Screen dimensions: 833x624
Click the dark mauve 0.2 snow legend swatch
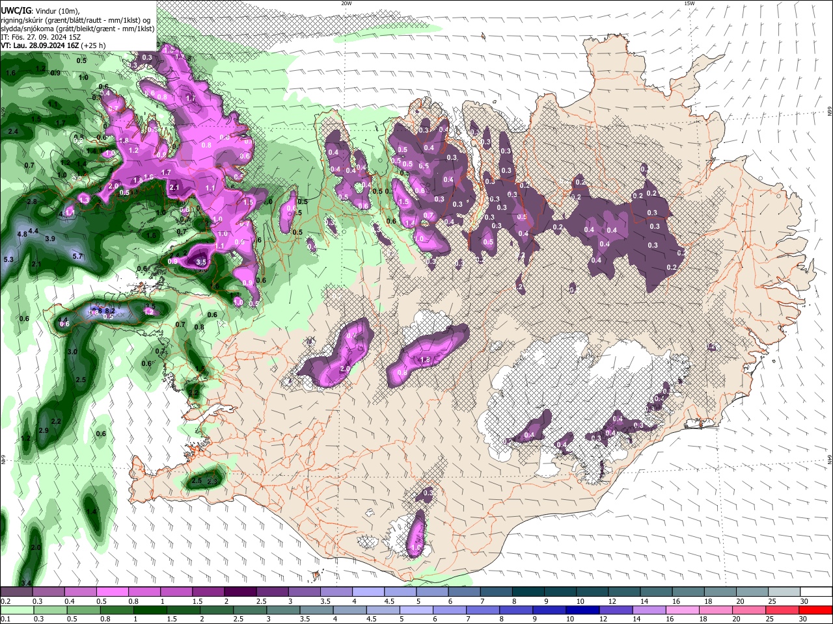point(16,592)
